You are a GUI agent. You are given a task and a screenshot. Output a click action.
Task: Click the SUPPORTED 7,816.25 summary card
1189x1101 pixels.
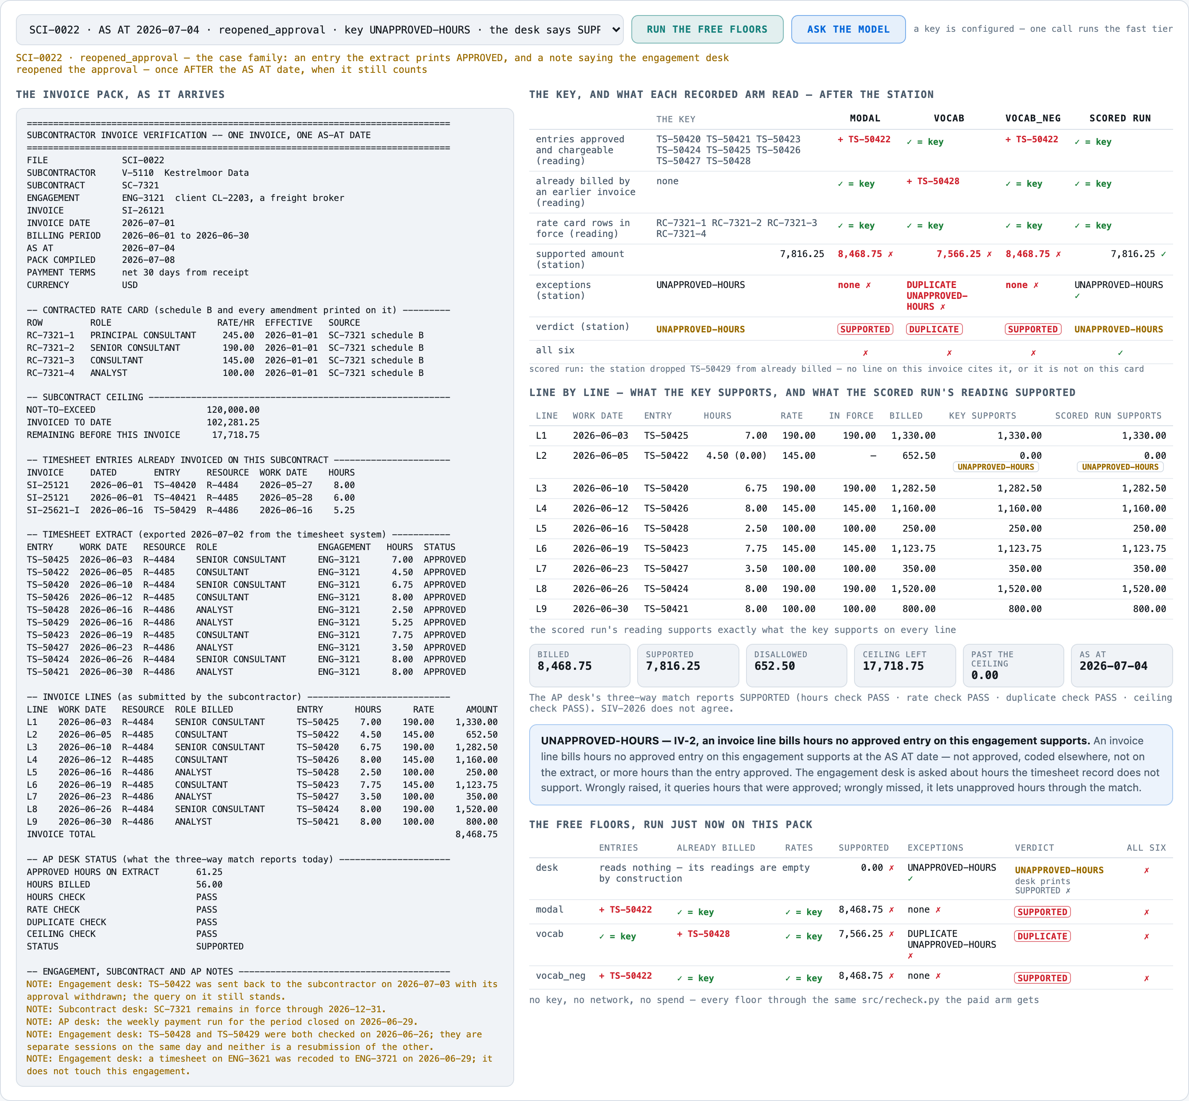click(x=688, y=665)
